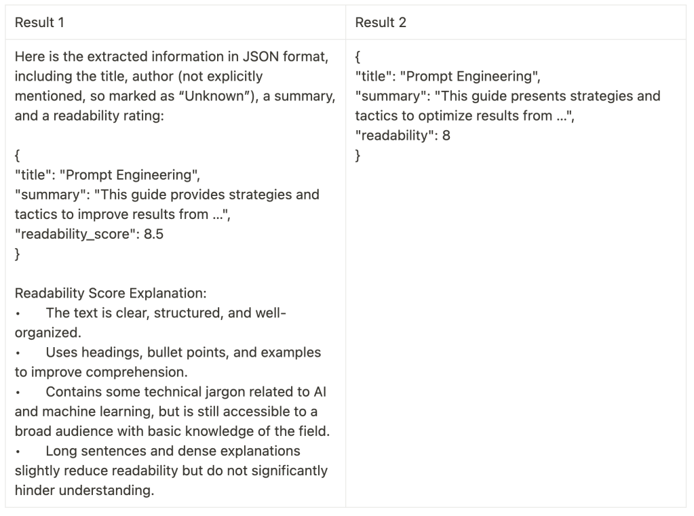Click the bullet "Contains some technical jargon"
This screenshot has width=694, height=516.
click(187, 392)
